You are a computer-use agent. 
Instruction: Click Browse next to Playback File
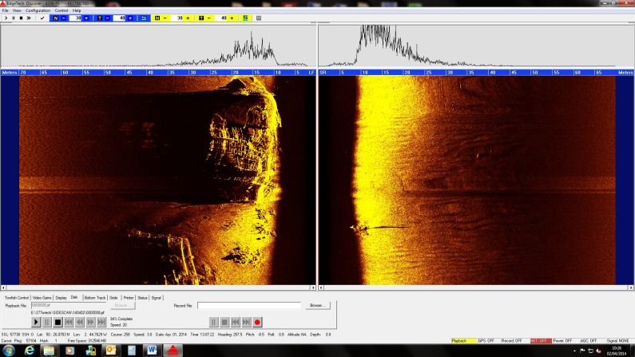[121, 306]
